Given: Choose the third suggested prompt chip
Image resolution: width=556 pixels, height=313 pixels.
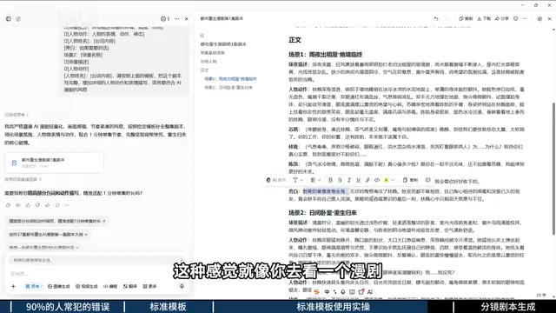Looking at the screenshot, I should (43, 247).
